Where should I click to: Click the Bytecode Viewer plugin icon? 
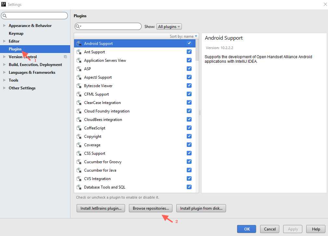tap(79, 86)
